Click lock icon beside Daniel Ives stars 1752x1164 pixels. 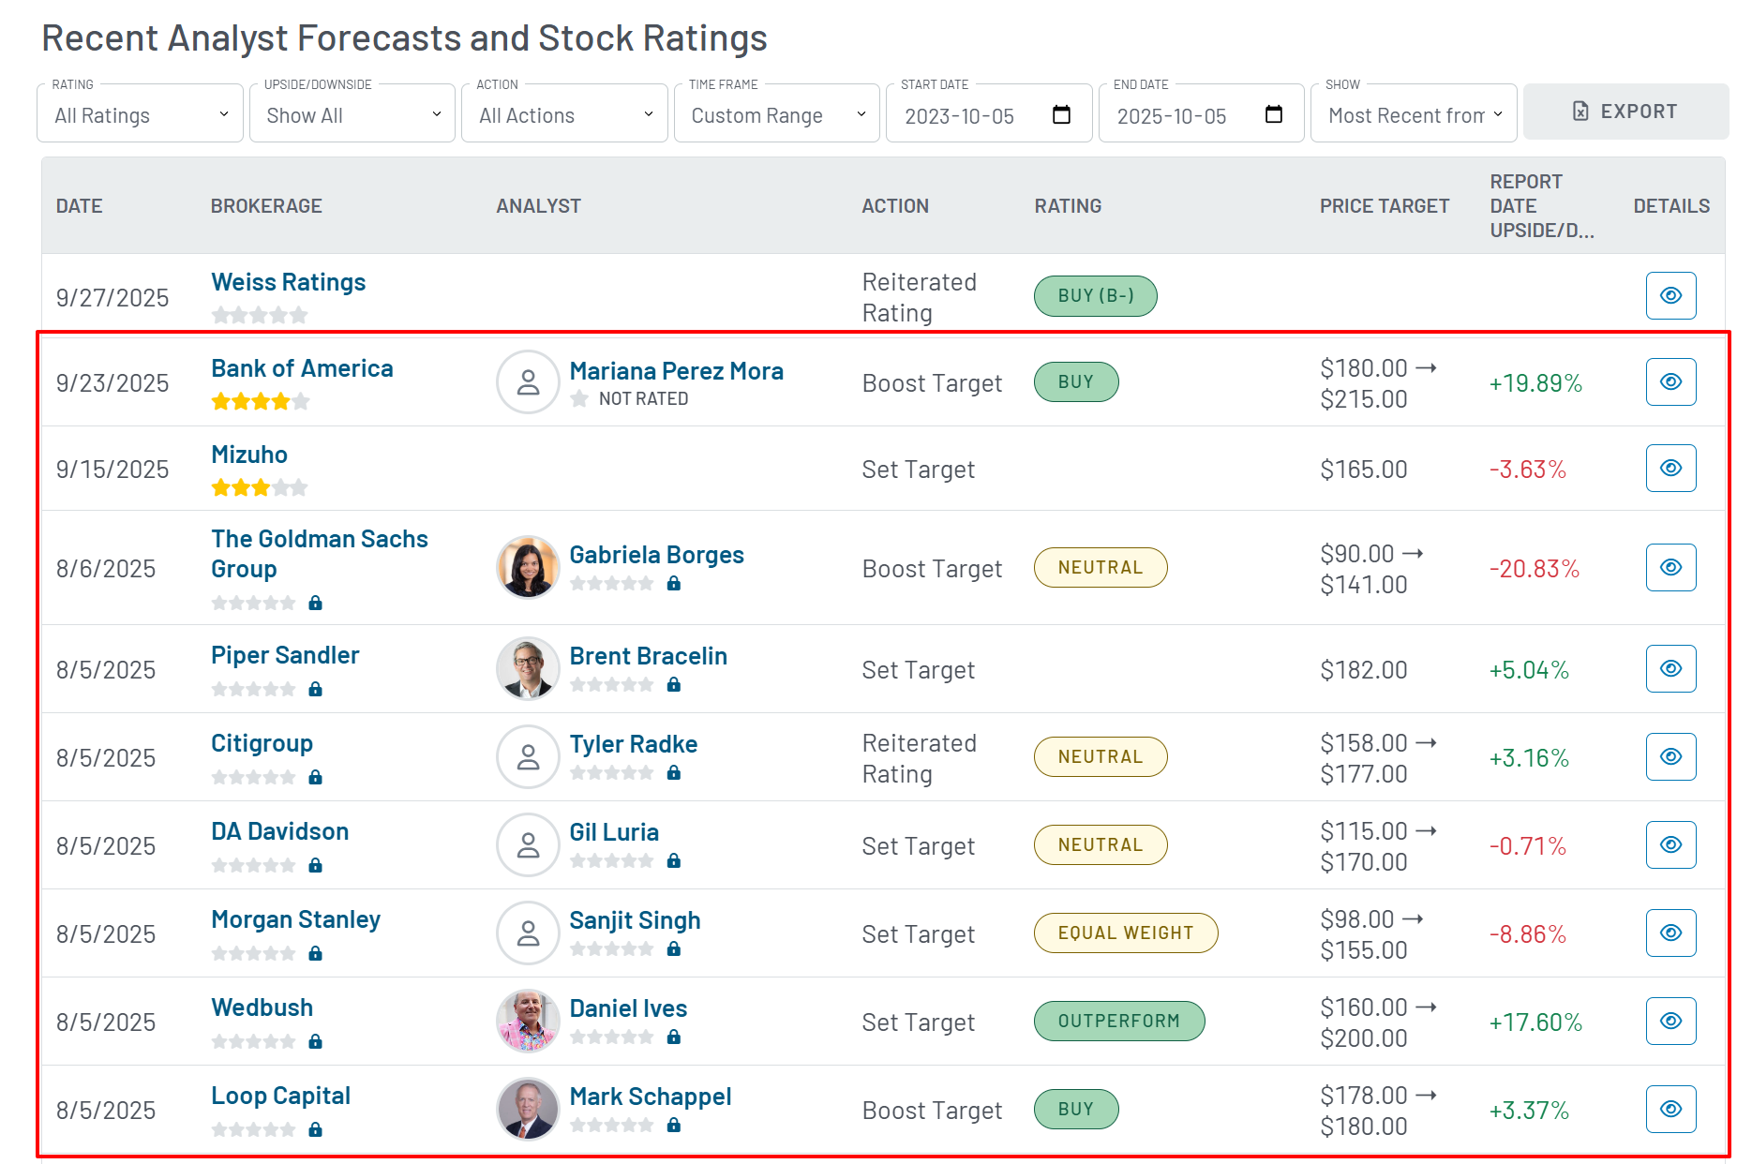click(x=673, y=1037)
